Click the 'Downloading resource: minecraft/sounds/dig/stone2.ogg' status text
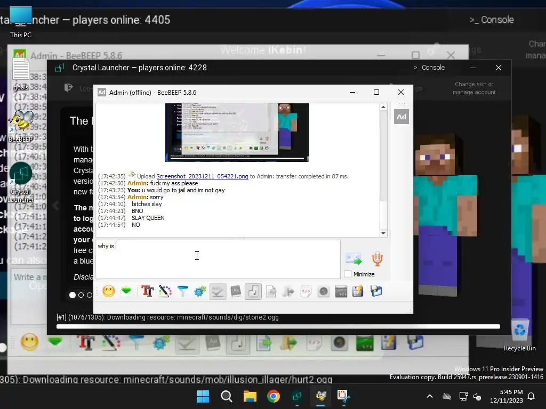Screen dimensions: 546x409 tap(192, 317)
